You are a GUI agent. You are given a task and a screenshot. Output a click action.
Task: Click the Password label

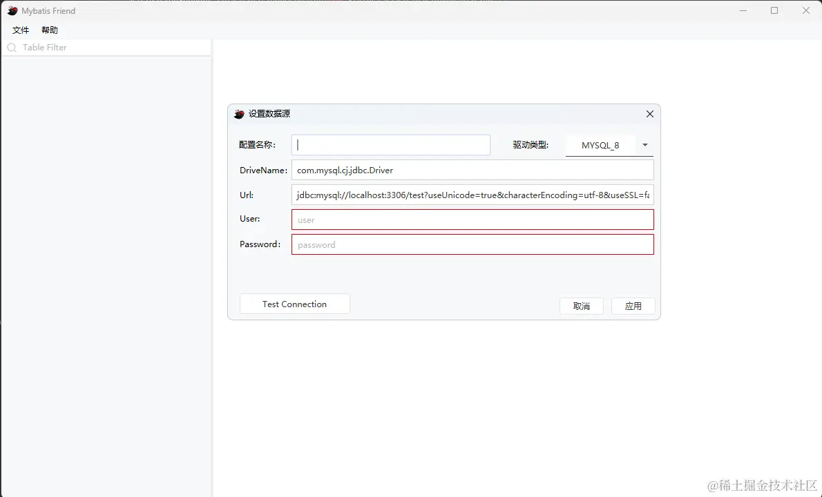click(x=260, y=244)
